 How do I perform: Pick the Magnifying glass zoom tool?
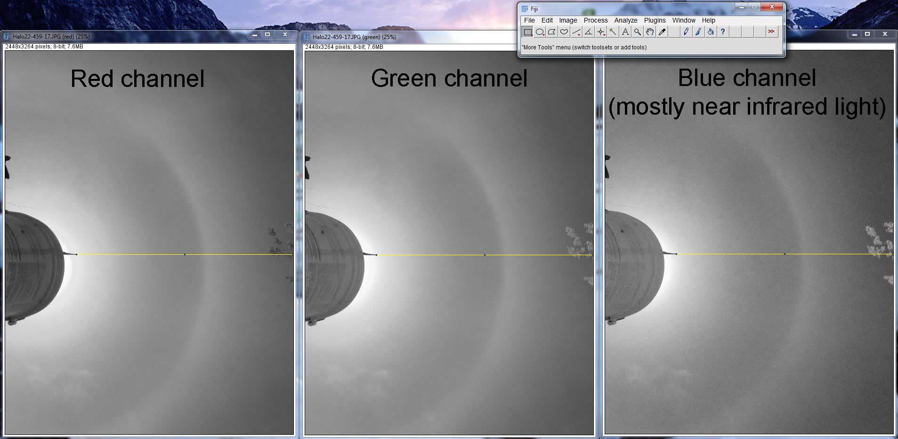point(638,32)
